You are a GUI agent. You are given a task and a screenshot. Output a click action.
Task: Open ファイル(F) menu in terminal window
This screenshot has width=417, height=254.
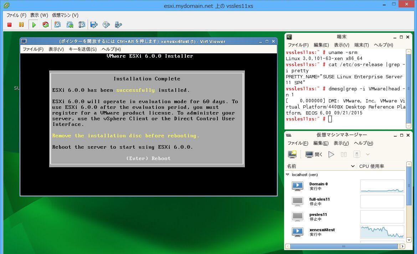298,45
